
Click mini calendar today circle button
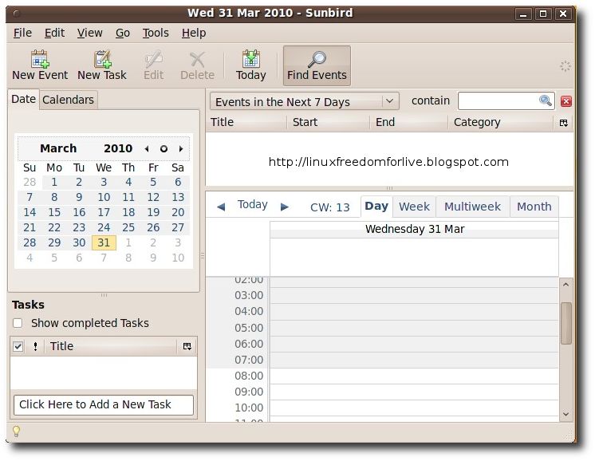164,148
